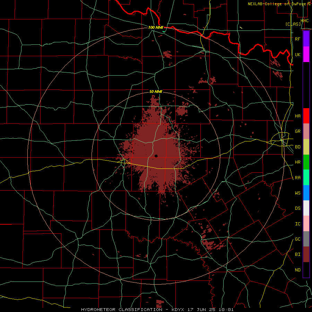Click 'HYDROMETEOR CLASSIFICATION' in bottom caption
Viewport: 312px width, 312px height.
click(122, 310)
